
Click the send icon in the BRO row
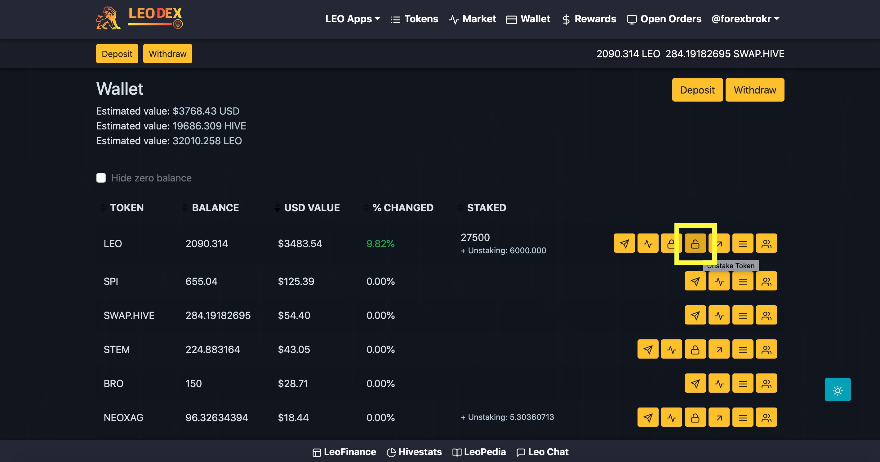click(x=695, y=384)
